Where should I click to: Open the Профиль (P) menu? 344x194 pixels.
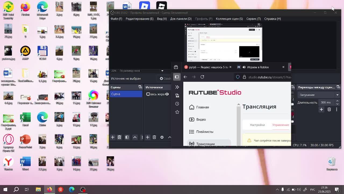click(204, 19)
